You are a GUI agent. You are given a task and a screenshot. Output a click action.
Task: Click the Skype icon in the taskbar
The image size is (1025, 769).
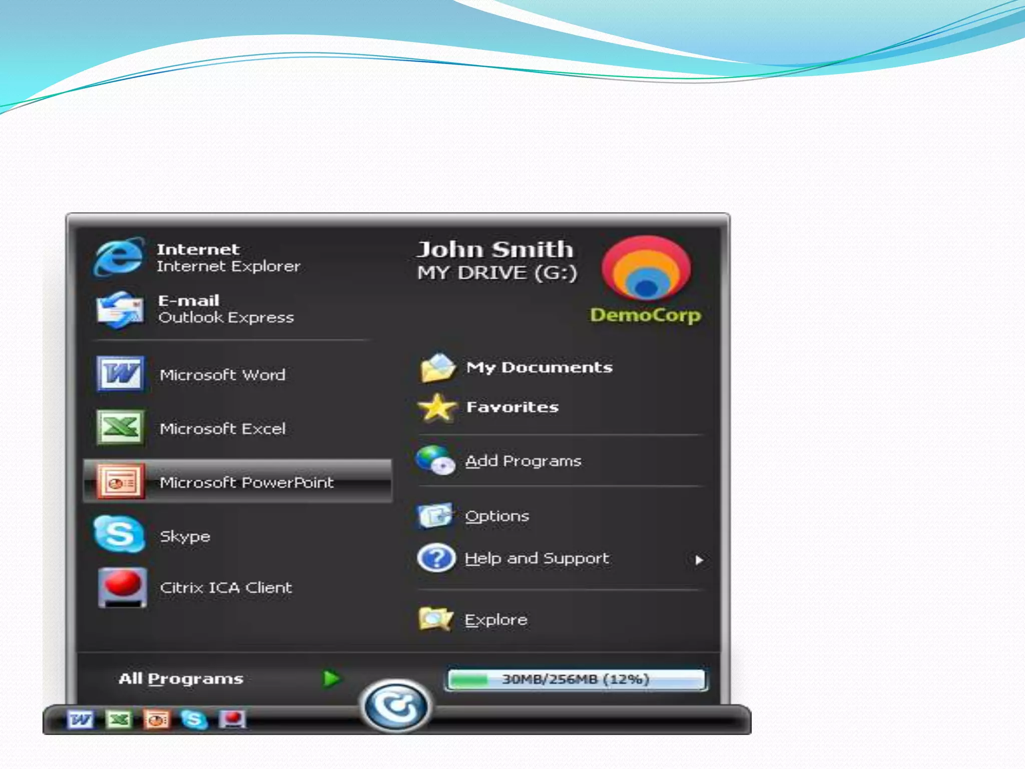coord(194,720)
